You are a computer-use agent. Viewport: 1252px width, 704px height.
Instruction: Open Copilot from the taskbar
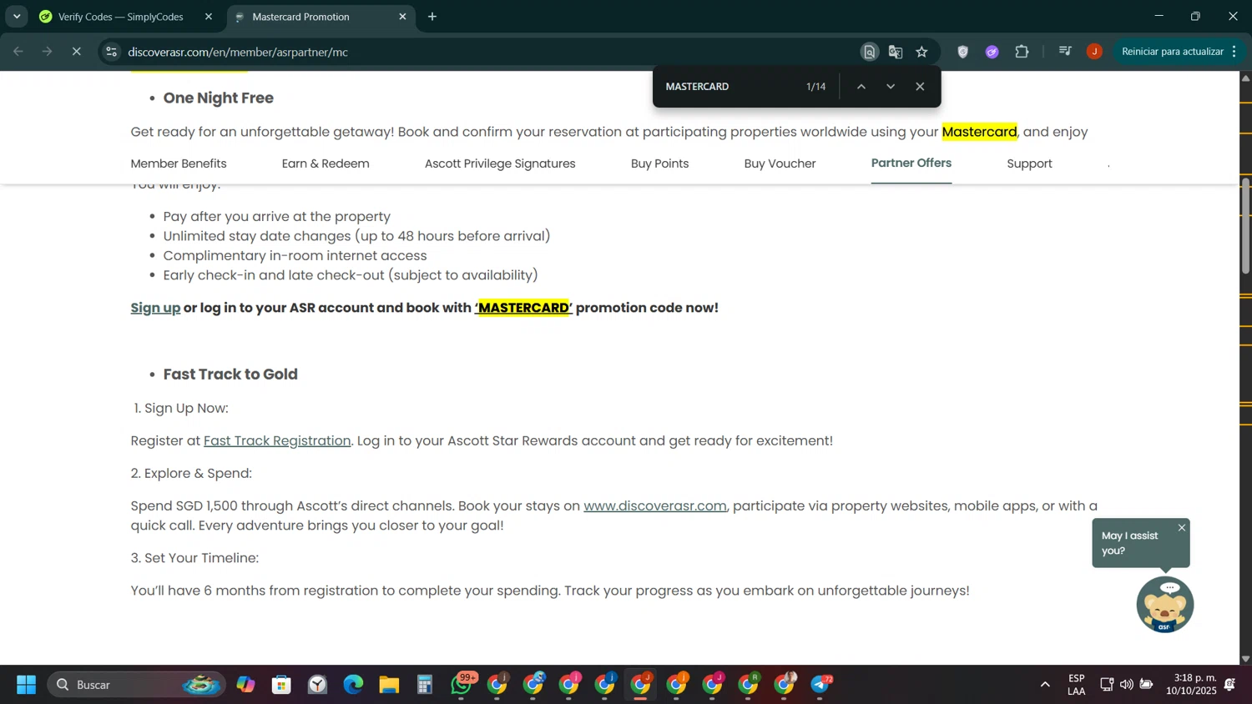[x=245, y=685]
